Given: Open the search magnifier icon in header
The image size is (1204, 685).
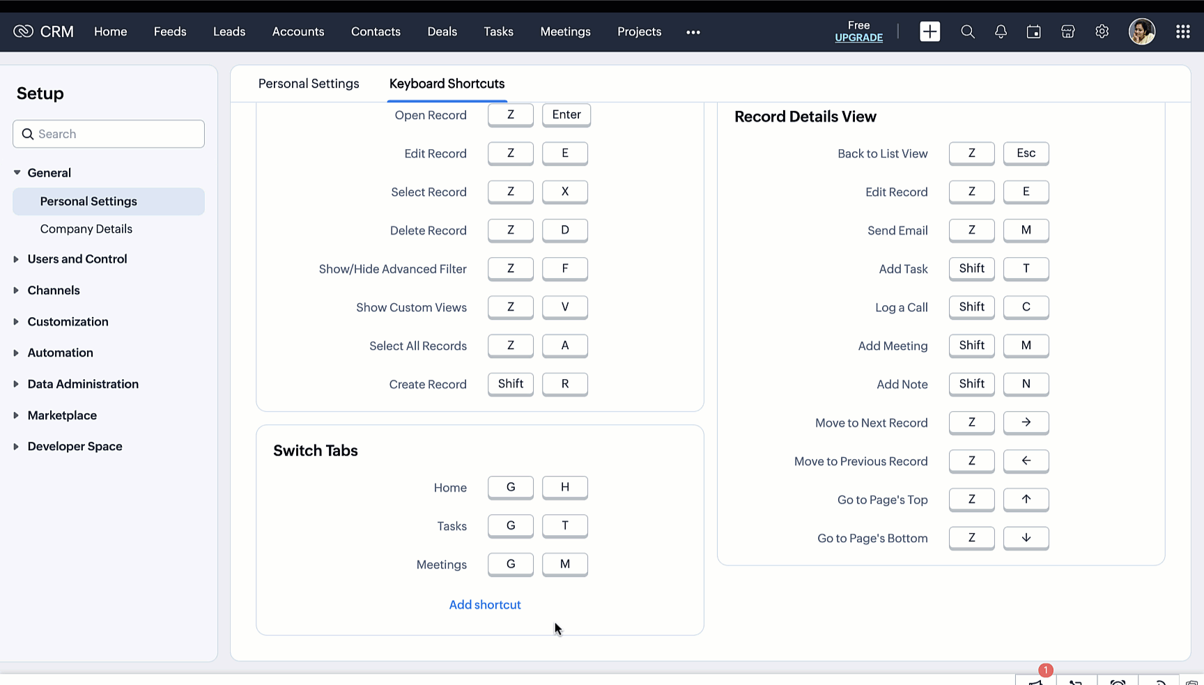Looking at the screenshot, I should 967,31.
